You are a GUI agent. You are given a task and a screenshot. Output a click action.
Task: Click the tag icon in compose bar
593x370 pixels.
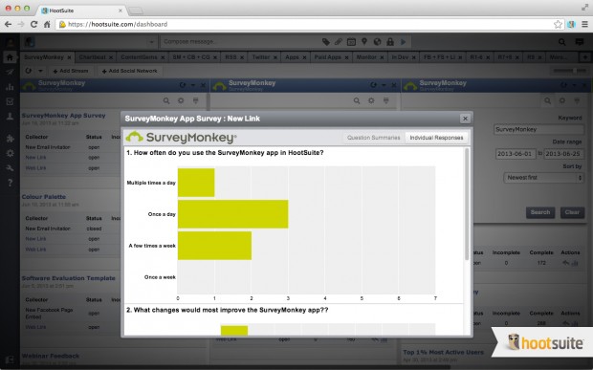pos(325,42)
